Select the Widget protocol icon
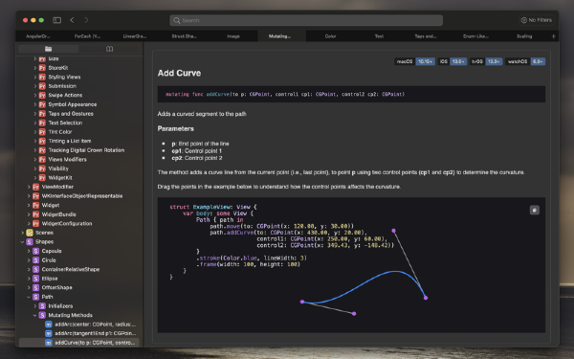 click(x=36, y=205)
